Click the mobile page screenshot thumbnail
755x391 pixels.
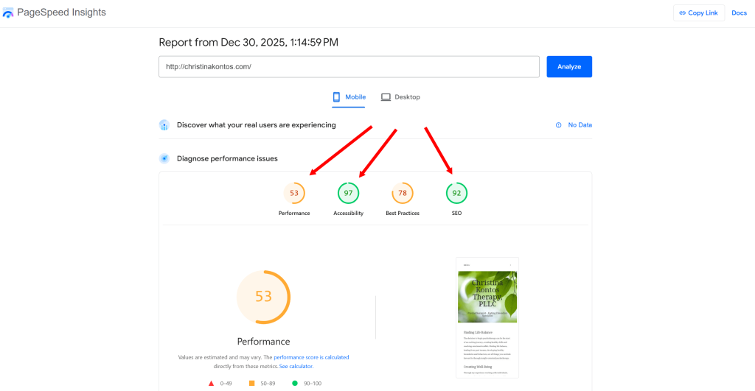pyautogui.click(x=487, y=317)
